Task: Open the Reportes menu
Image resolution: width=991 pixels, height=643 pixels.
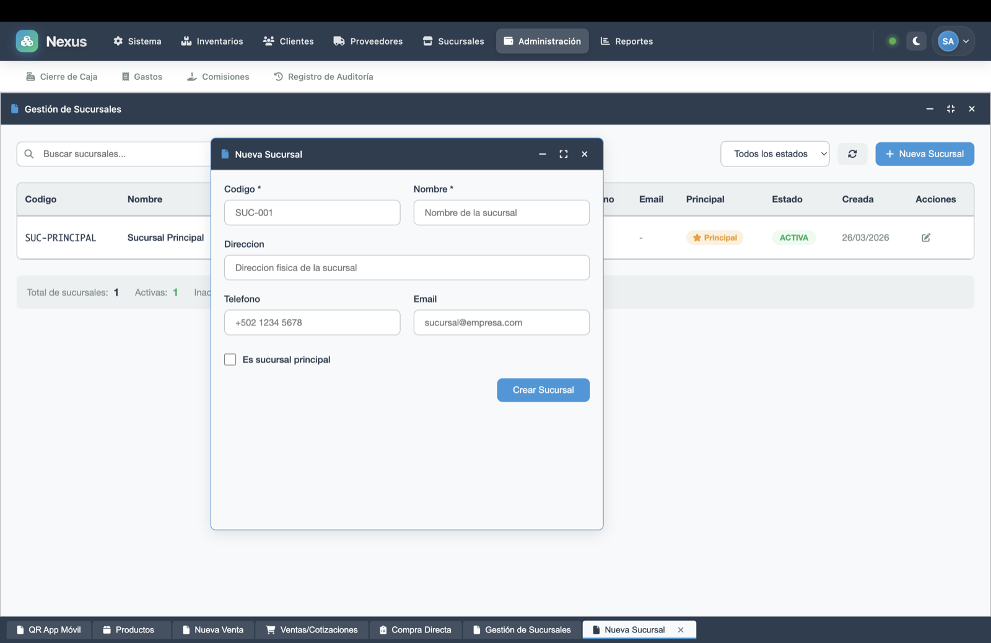Action: coord(626,41)
